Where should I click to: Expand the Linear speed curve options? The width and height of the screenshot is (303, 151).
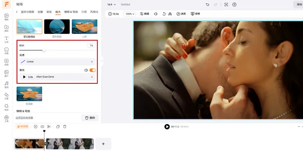(x=57, y=62)
